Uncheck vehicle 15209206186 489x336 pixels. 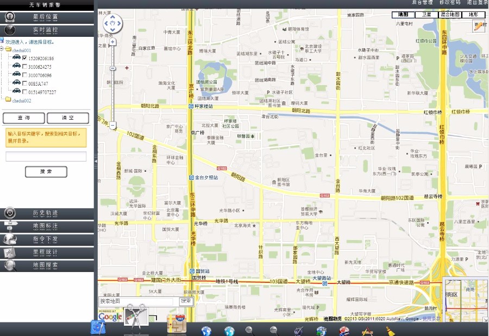(25, 58)
